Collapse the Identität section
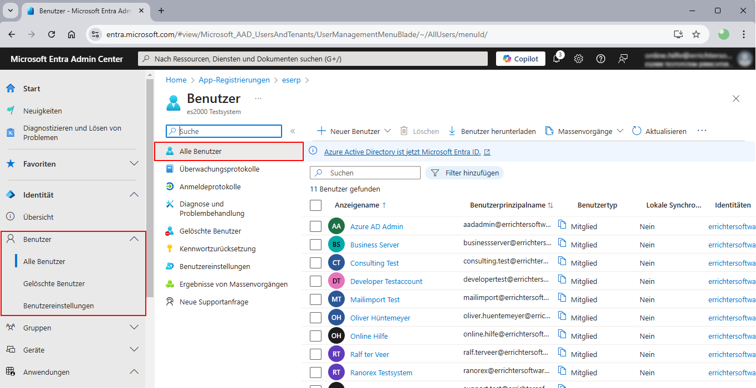This screenshot has width=756, height=388. 134,195
